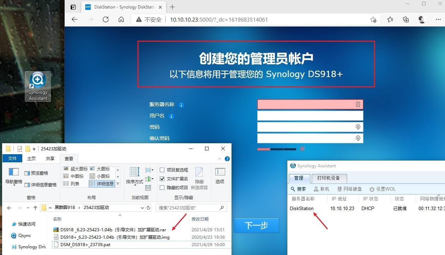The image size is (445, 255).
Task: Uncheck the 文件扩展名 checkbox
Action: [162, 179]
